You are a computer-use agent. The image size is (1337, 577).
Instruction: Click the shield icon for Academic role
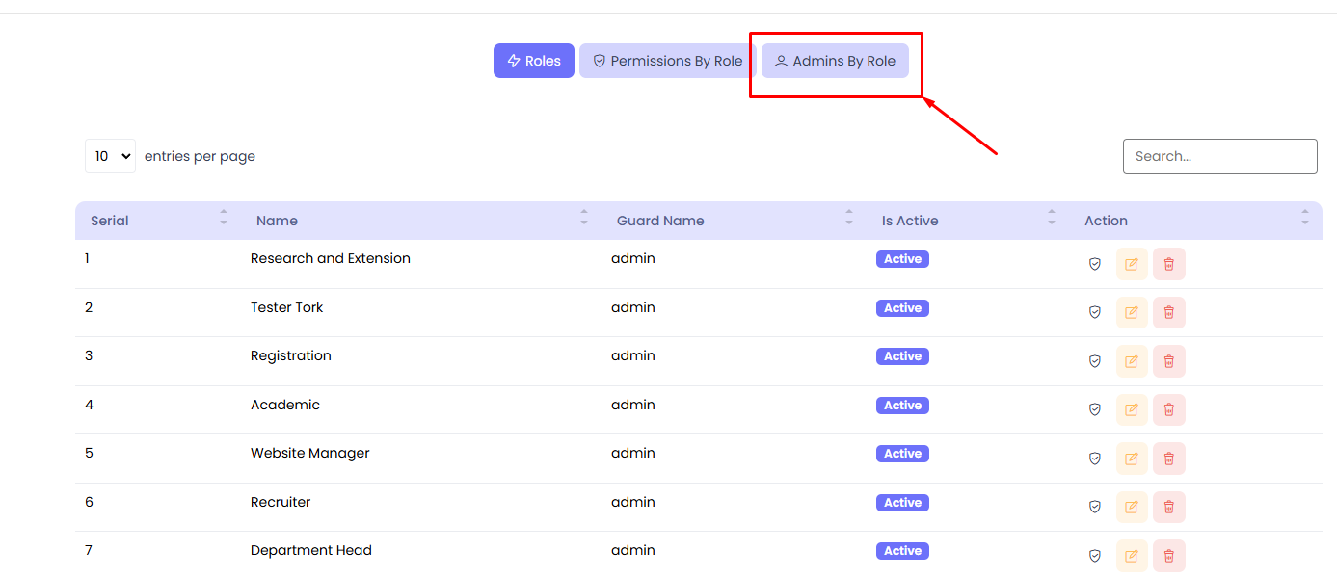click(x=1094, y=409)
